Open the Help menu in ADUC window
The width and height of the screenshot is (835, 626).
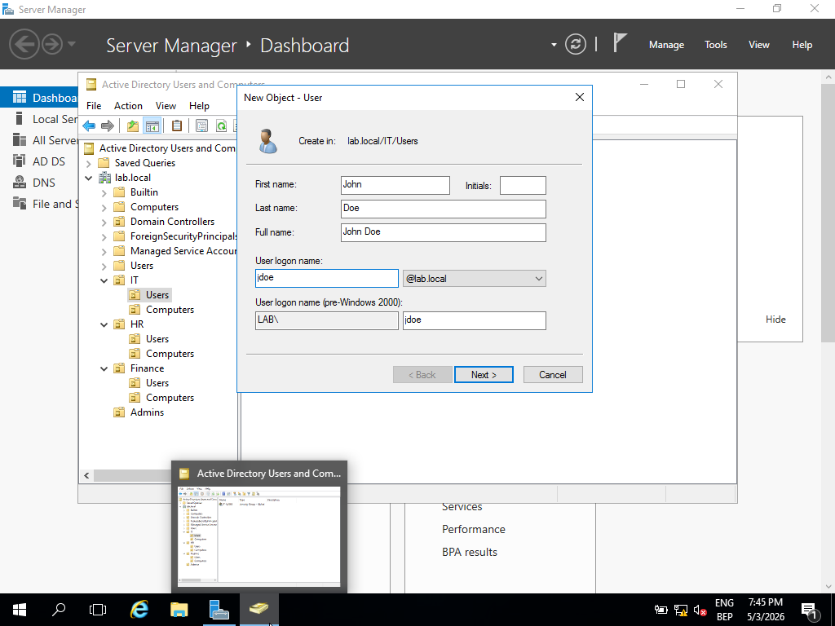[199, 105]
